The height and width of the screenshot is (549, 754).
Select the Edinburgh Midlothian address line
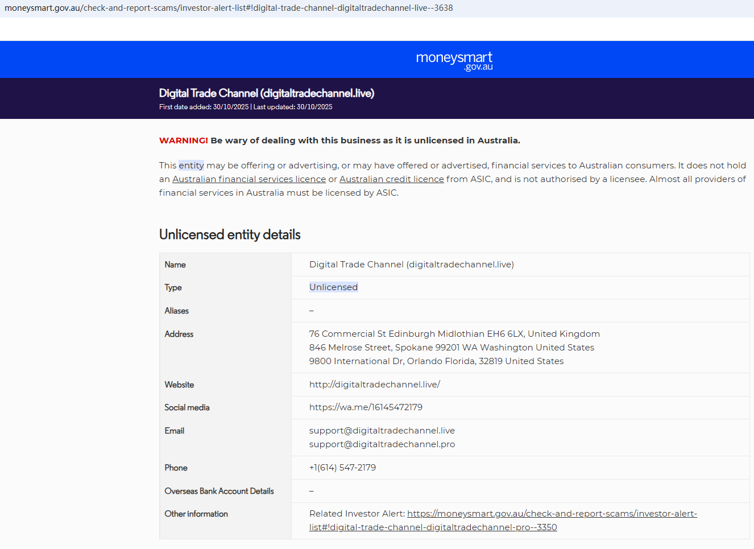click(454, 334)
